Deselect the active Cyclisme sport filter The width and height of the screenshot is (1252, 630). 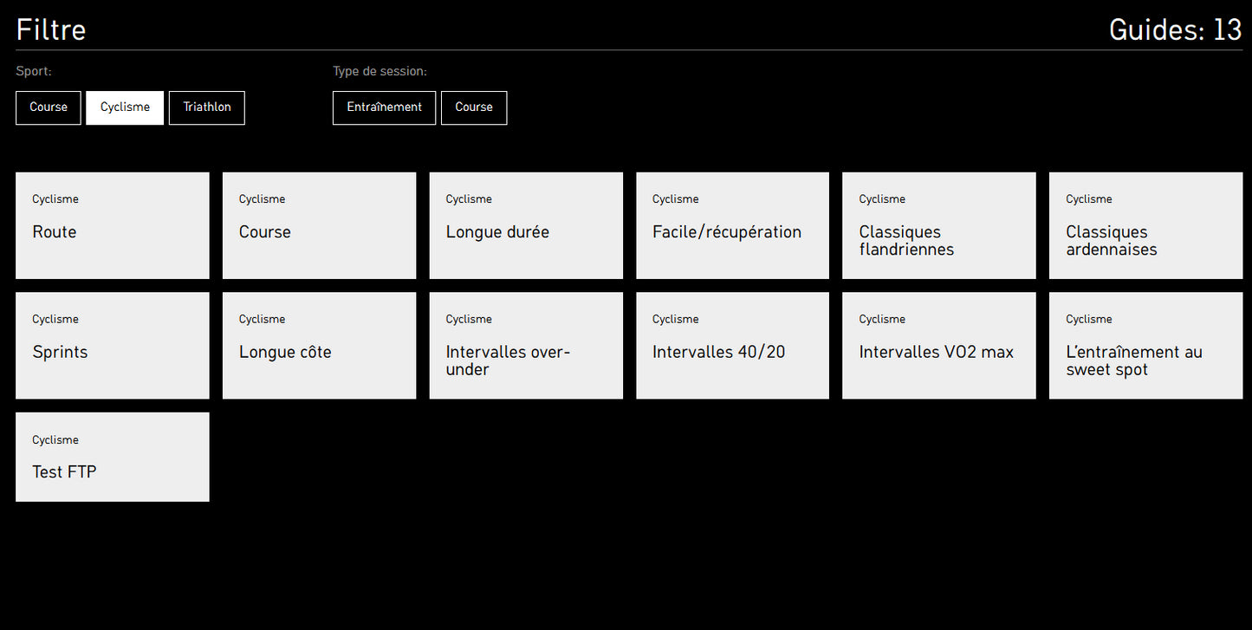(x=125, y=107)
